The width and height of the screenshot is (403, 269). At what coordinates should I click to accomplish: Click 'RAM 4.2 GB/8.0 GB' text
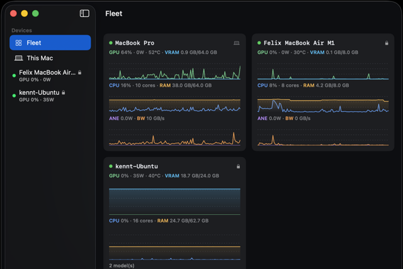coord(326,85)
